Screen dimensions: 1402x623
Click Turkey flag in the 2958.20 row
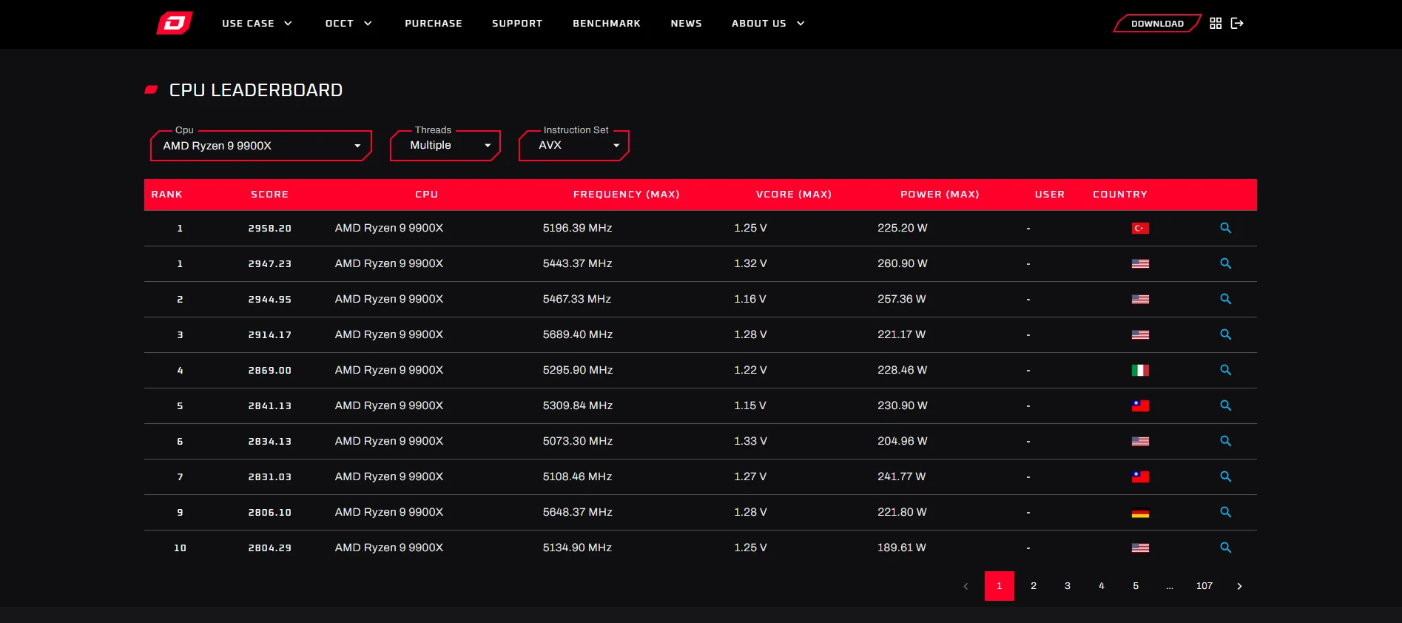[x=1140, y=229]
